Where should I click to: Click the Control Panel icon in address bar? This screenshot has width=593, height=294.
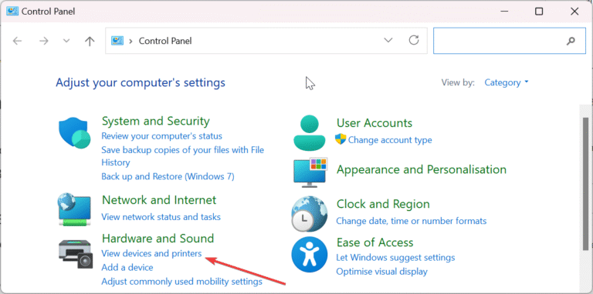coord(117,41)
